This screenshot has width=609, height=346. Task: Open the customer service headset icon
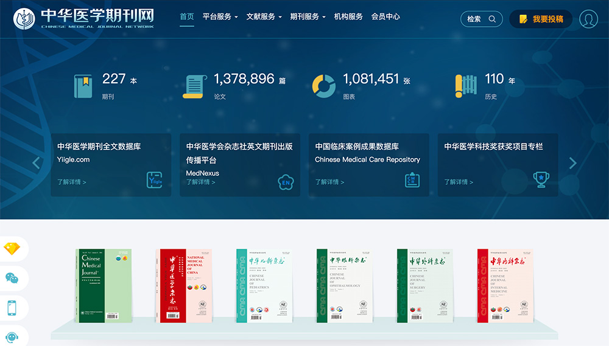(x=12, y=337)
